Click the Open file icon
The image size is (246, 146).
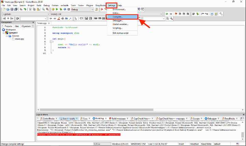(x=8, y=10)
